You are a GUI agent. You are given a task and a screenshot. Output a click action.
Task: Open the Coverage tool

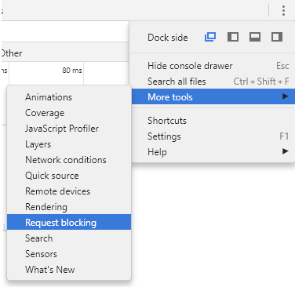click(x=69, y=113)
